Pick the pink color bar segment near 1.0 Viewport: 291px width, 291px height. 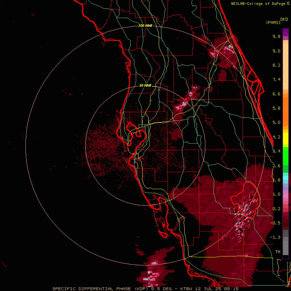tap(286, 196)
